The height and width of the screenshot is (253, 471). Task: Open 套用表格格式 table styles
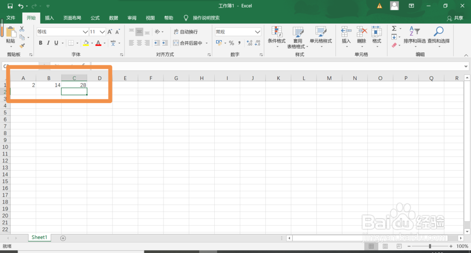(x=298, y=37)
